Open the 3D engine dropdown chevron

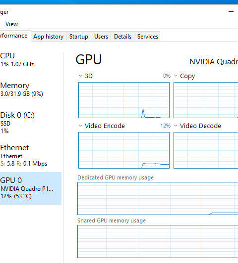coord(80,76)
